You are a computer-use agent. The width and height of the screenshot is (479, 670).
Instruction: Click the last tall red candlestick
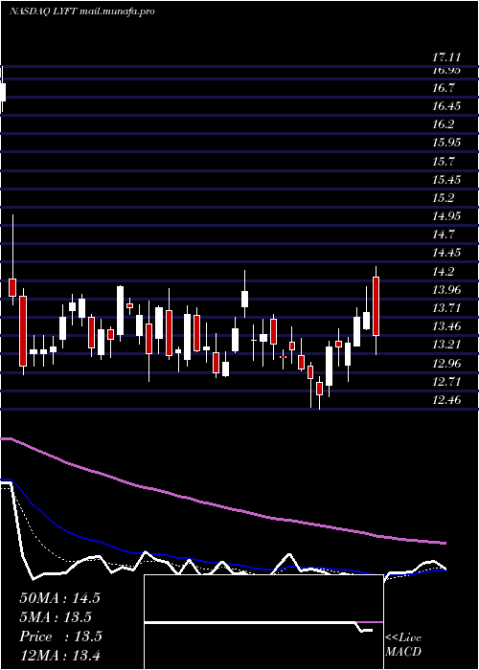pyautogui.click(x=376, y=306)
